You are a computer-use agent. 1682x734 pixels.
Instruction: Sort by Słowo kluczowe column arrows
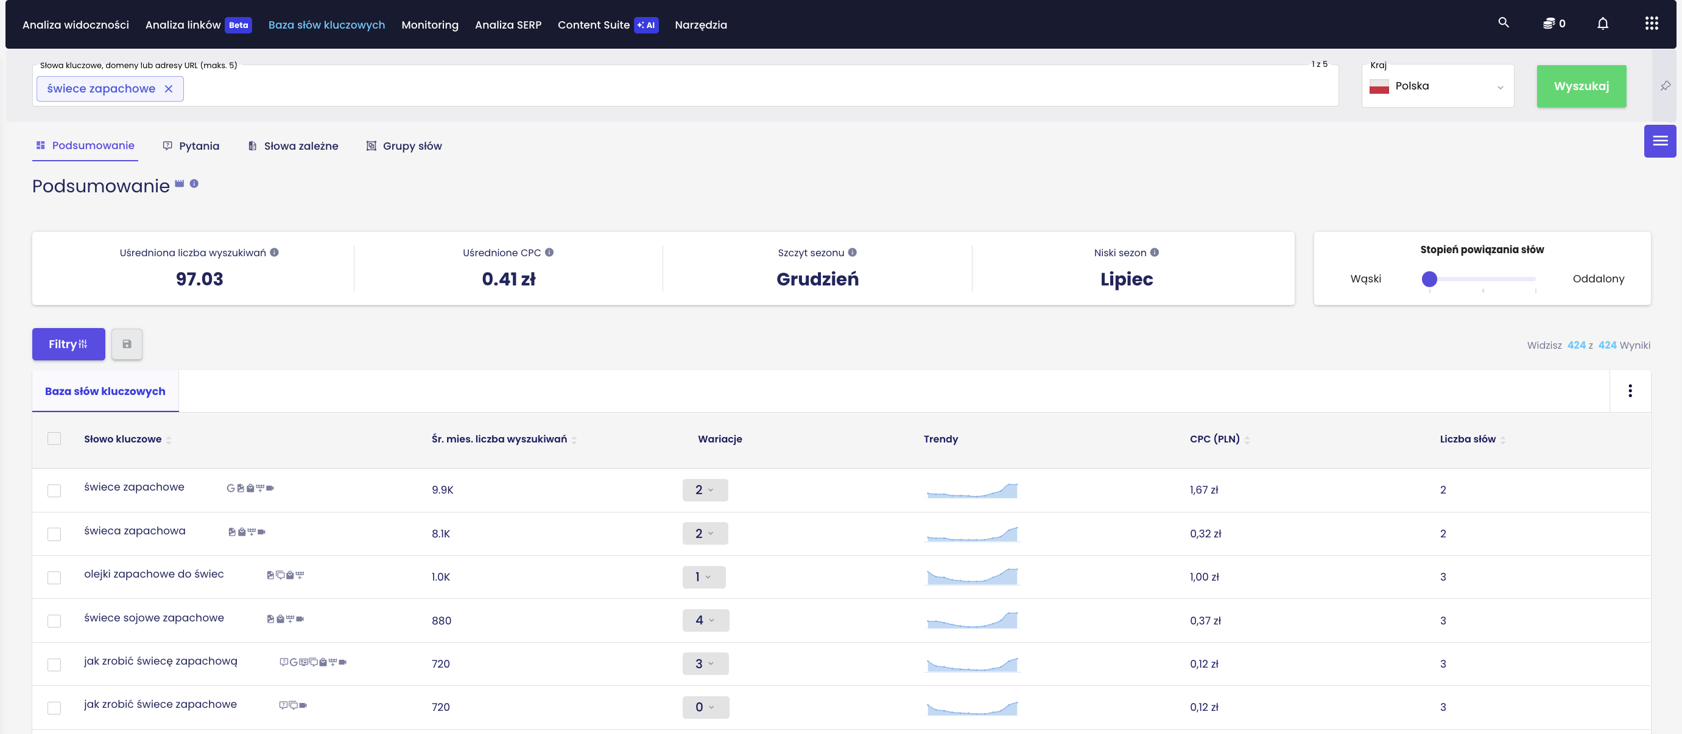coord(169,440)
